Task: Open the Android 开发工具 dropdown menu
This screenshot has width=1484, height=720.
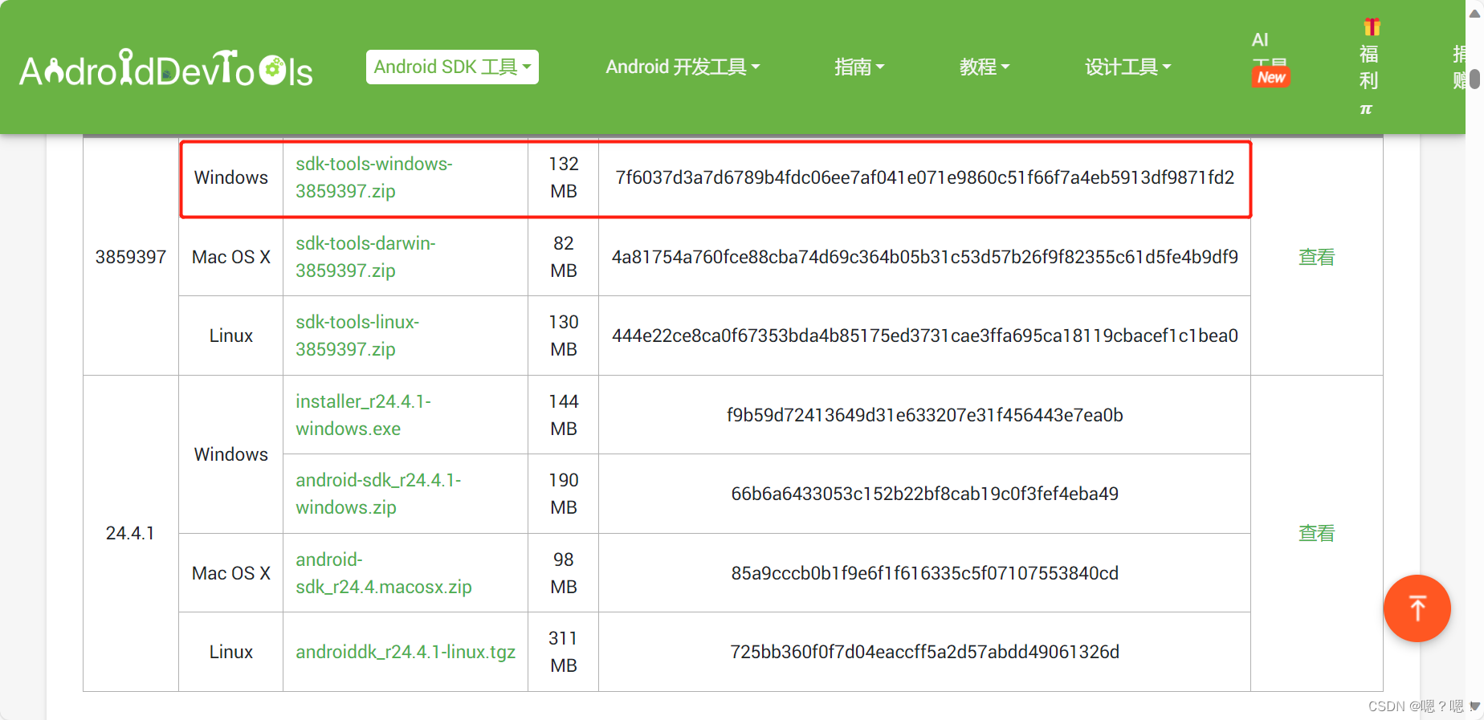Action: 683,67
